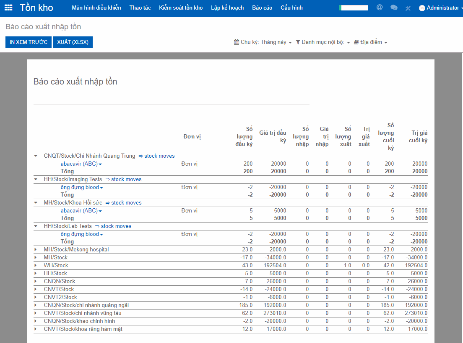Screen dimensions: 463x343
Task: Click the book icon beside Địa điểm
Action: pyautogui.click(x=356, y=42)
